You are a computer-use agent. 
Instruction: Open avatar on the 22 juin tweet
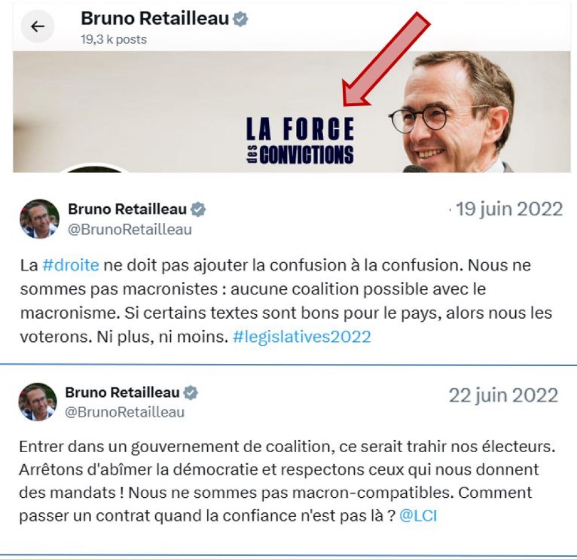coord(38,402)
